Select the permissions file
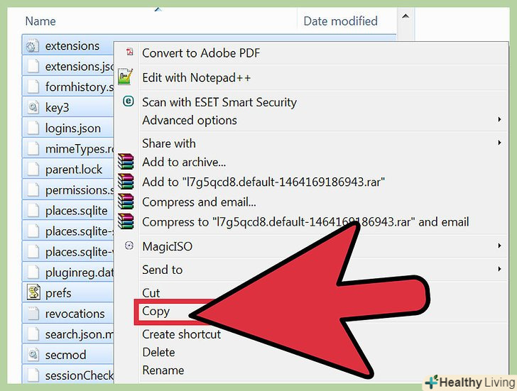This screenshot has width=517, height=391. click(80, 190)
